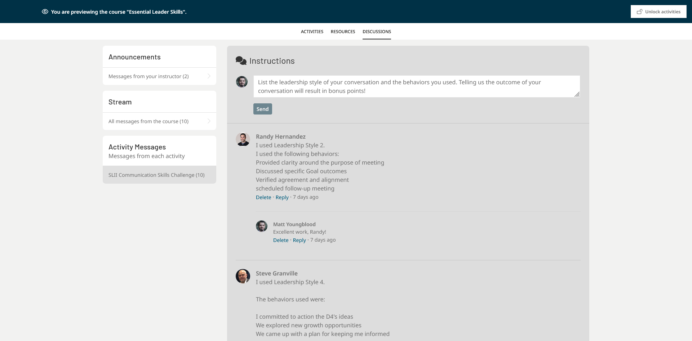This screenshot has width=692, height=341.
Task: Open the Activities tab
Action: (312, 32)
